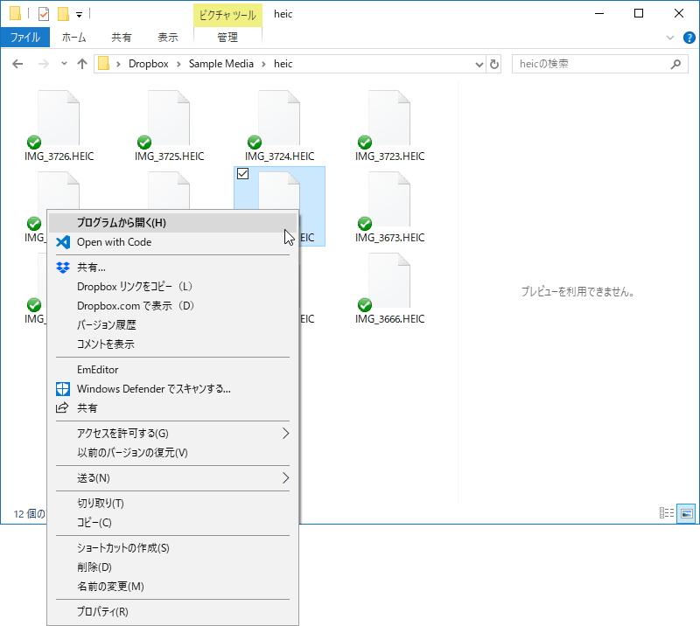Click the Properties icon in quick access toolbar
700x626 pixels.
43,13
